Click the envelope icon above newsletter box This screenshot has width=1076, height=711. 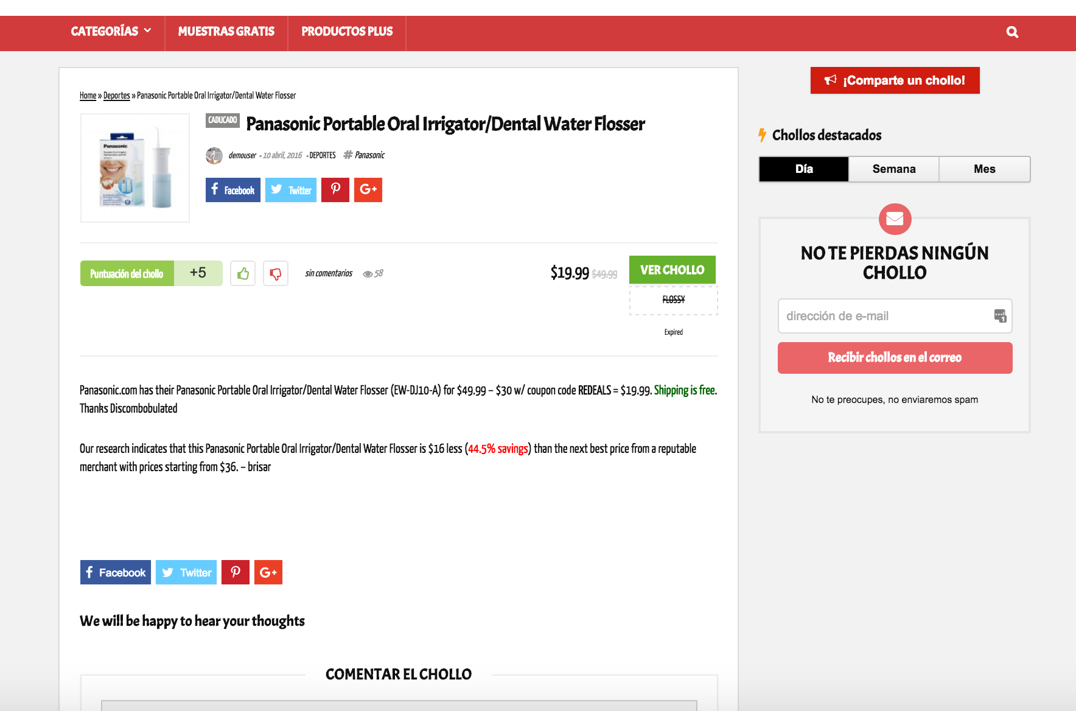[895, 219]
